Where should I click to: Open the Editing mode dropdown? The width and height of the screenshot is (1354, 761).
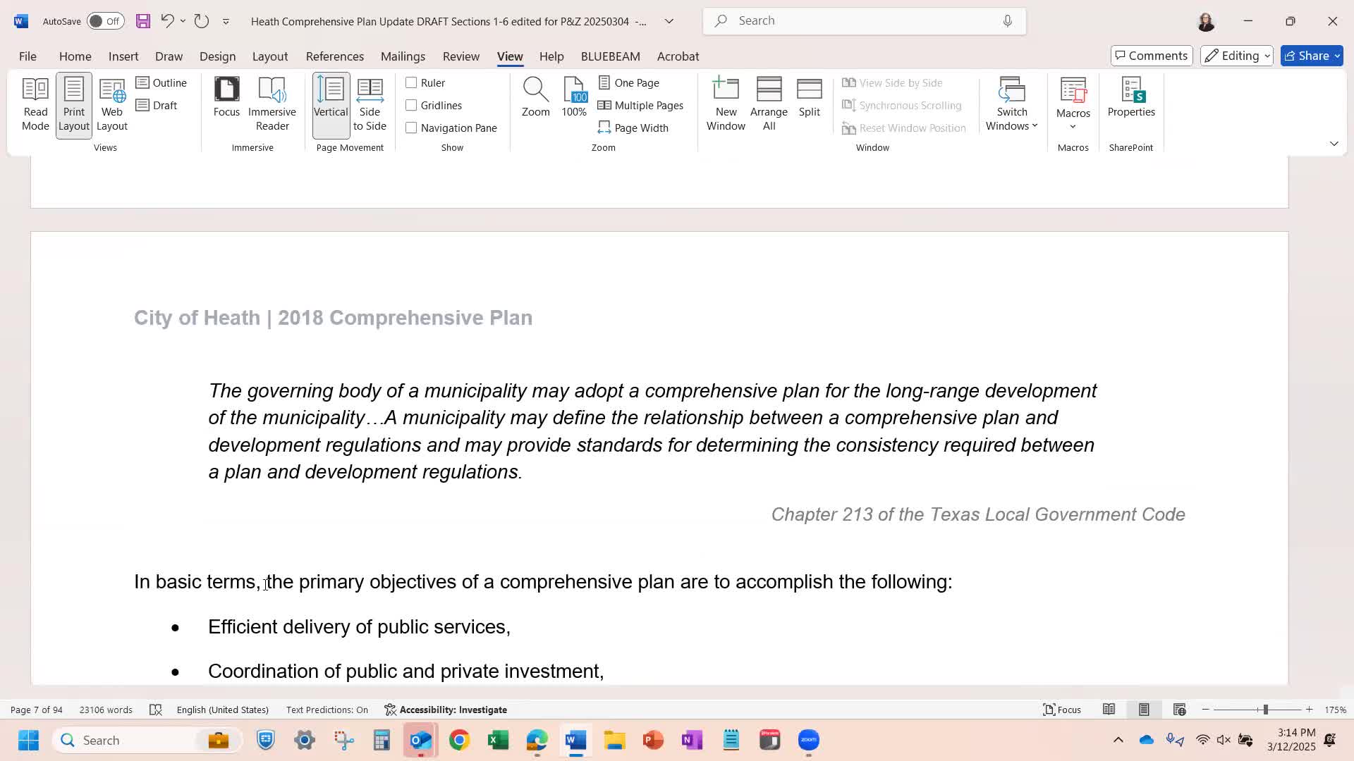click(1236, 56)
